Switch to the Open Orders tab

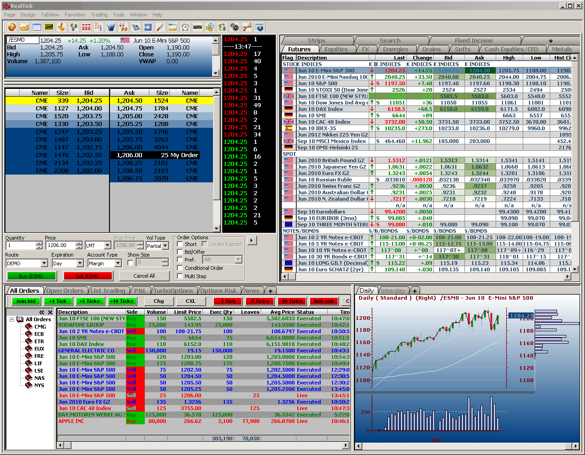click(65, 291)
